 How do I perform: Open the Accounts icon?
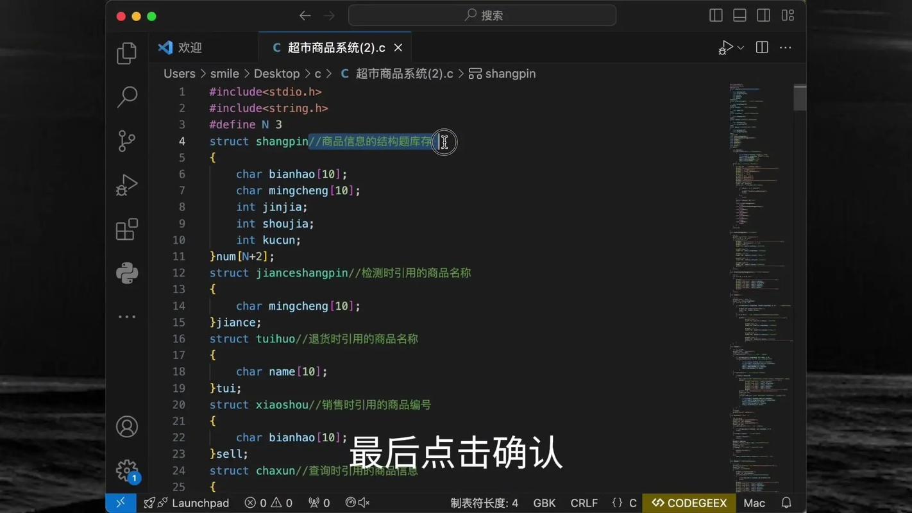click(x=127, y=426)
